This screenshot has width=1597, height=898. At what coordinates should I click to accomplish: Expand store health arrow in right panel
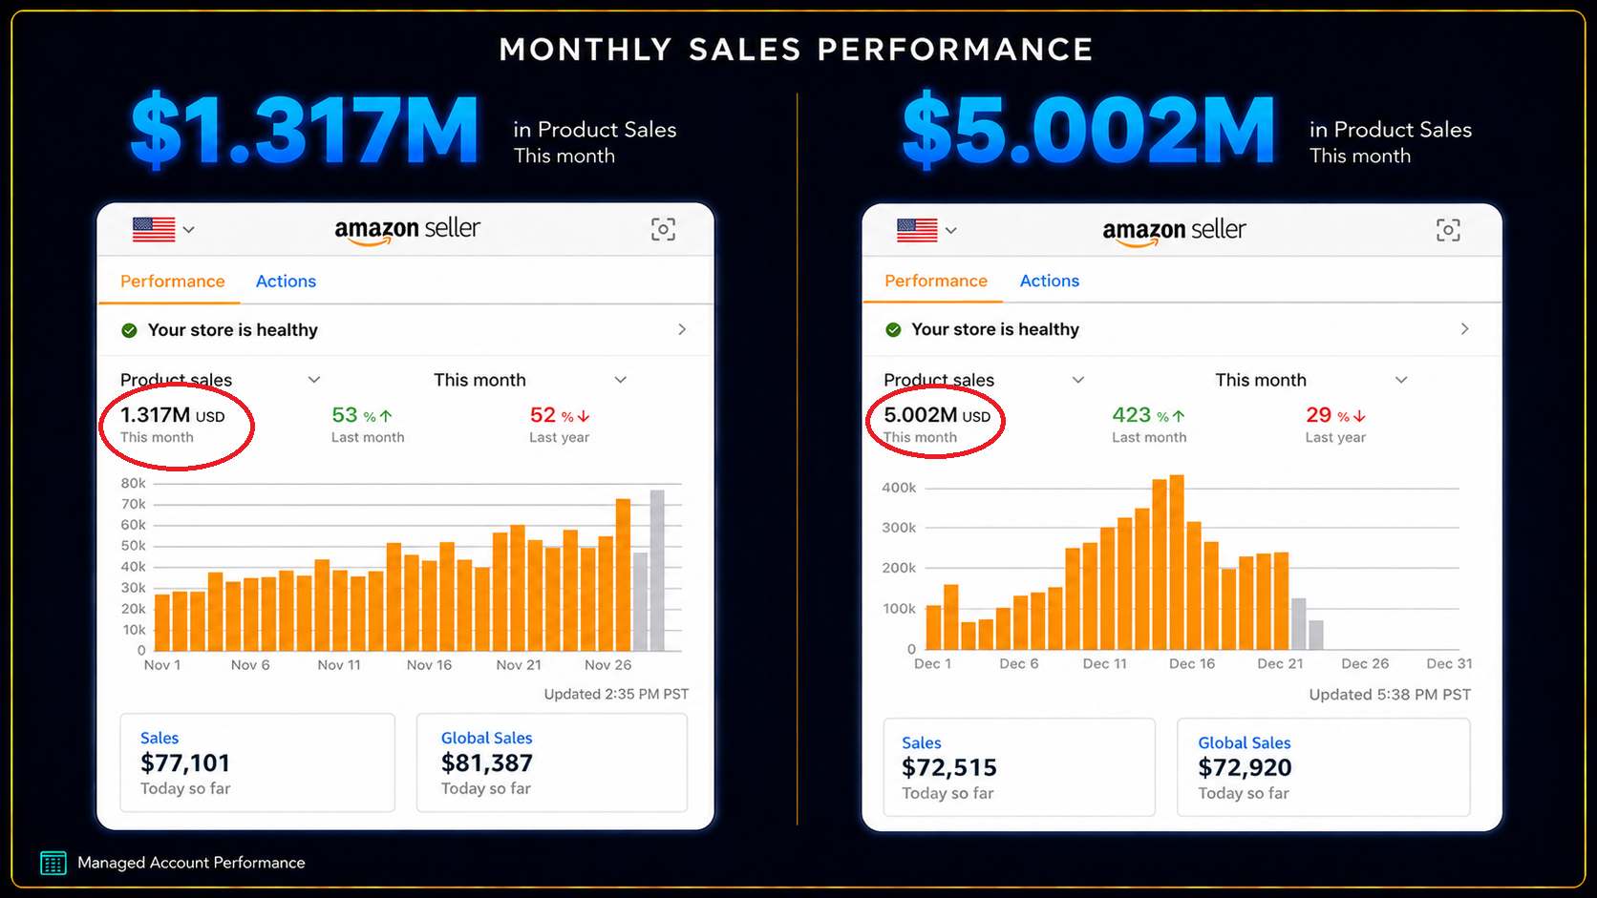(x=1465, y=328)
